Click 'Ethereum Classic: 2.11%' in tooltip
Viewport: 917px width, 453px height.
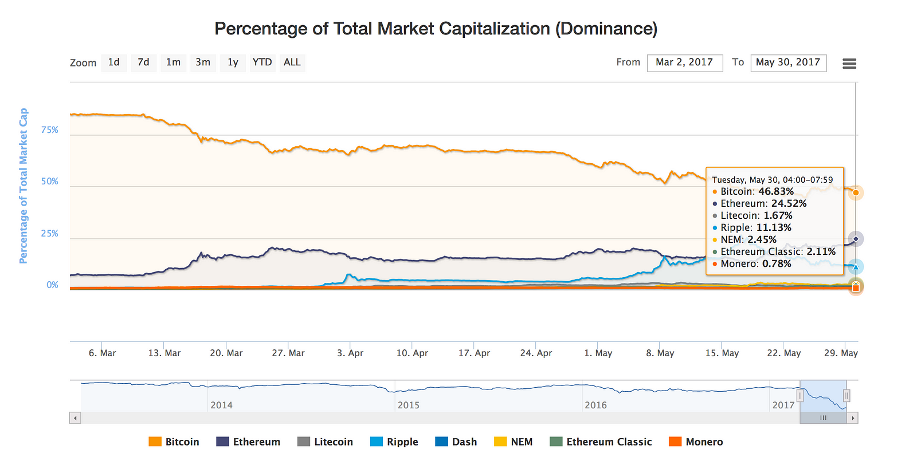click(778, 251)
